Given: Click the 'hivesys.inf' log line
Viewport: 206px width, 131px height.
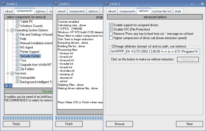Looking at the screenshot, I should [66, 53].
